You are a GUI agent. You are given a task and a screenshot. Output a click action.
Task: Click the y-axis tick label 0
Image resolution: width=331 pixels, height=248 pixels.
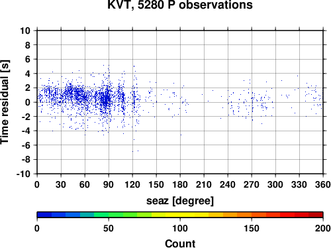pyautogui.click(x=28, y=102)
